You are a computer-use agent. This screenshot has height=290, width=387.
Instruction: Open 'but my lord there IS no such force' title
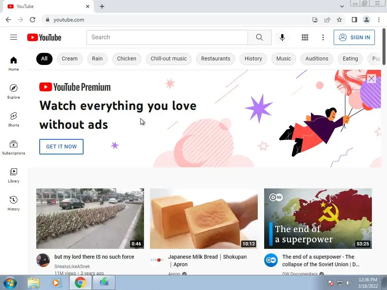point(94,257)
